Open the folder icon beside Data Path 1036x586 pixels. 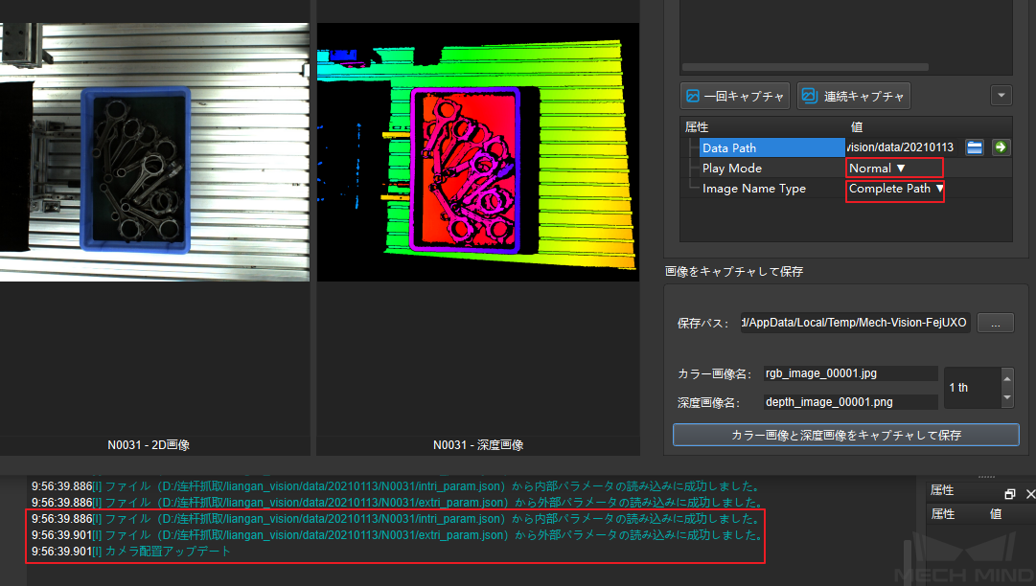(975, 147)
